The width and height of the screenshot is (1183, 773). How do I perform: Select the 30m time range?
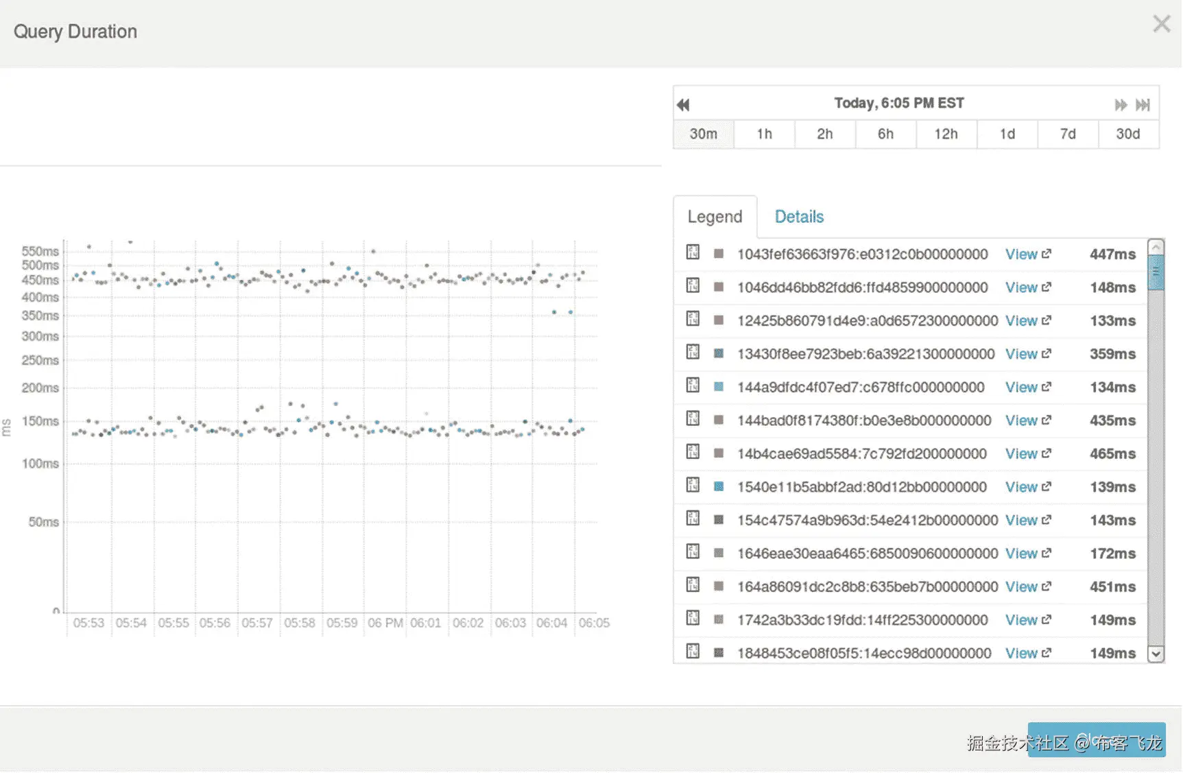[x=704, y=134]
